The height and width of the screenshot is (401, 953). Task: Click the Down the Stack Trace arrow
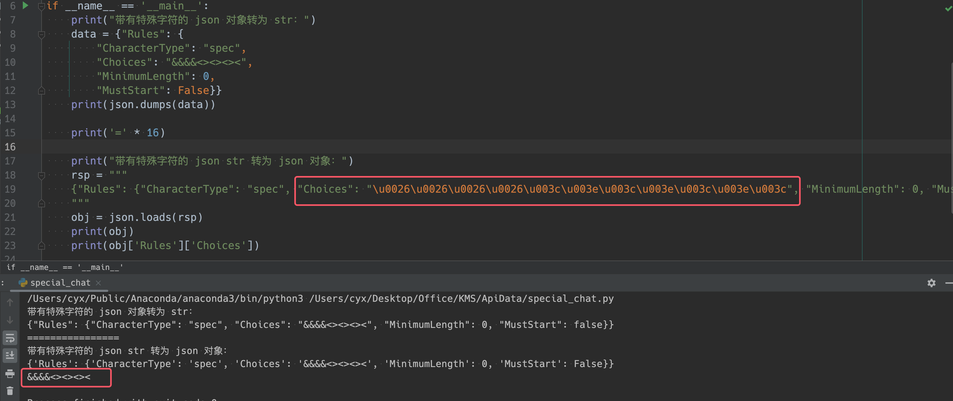(10, 320)
